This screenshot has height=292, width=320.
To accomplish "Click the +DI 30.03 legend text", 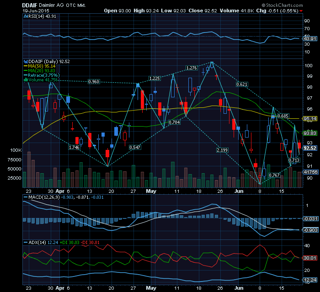I will (69, 243).
